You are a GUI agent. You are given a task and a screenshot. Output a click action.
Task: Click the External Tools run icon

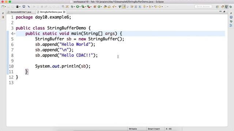[88, 7]
